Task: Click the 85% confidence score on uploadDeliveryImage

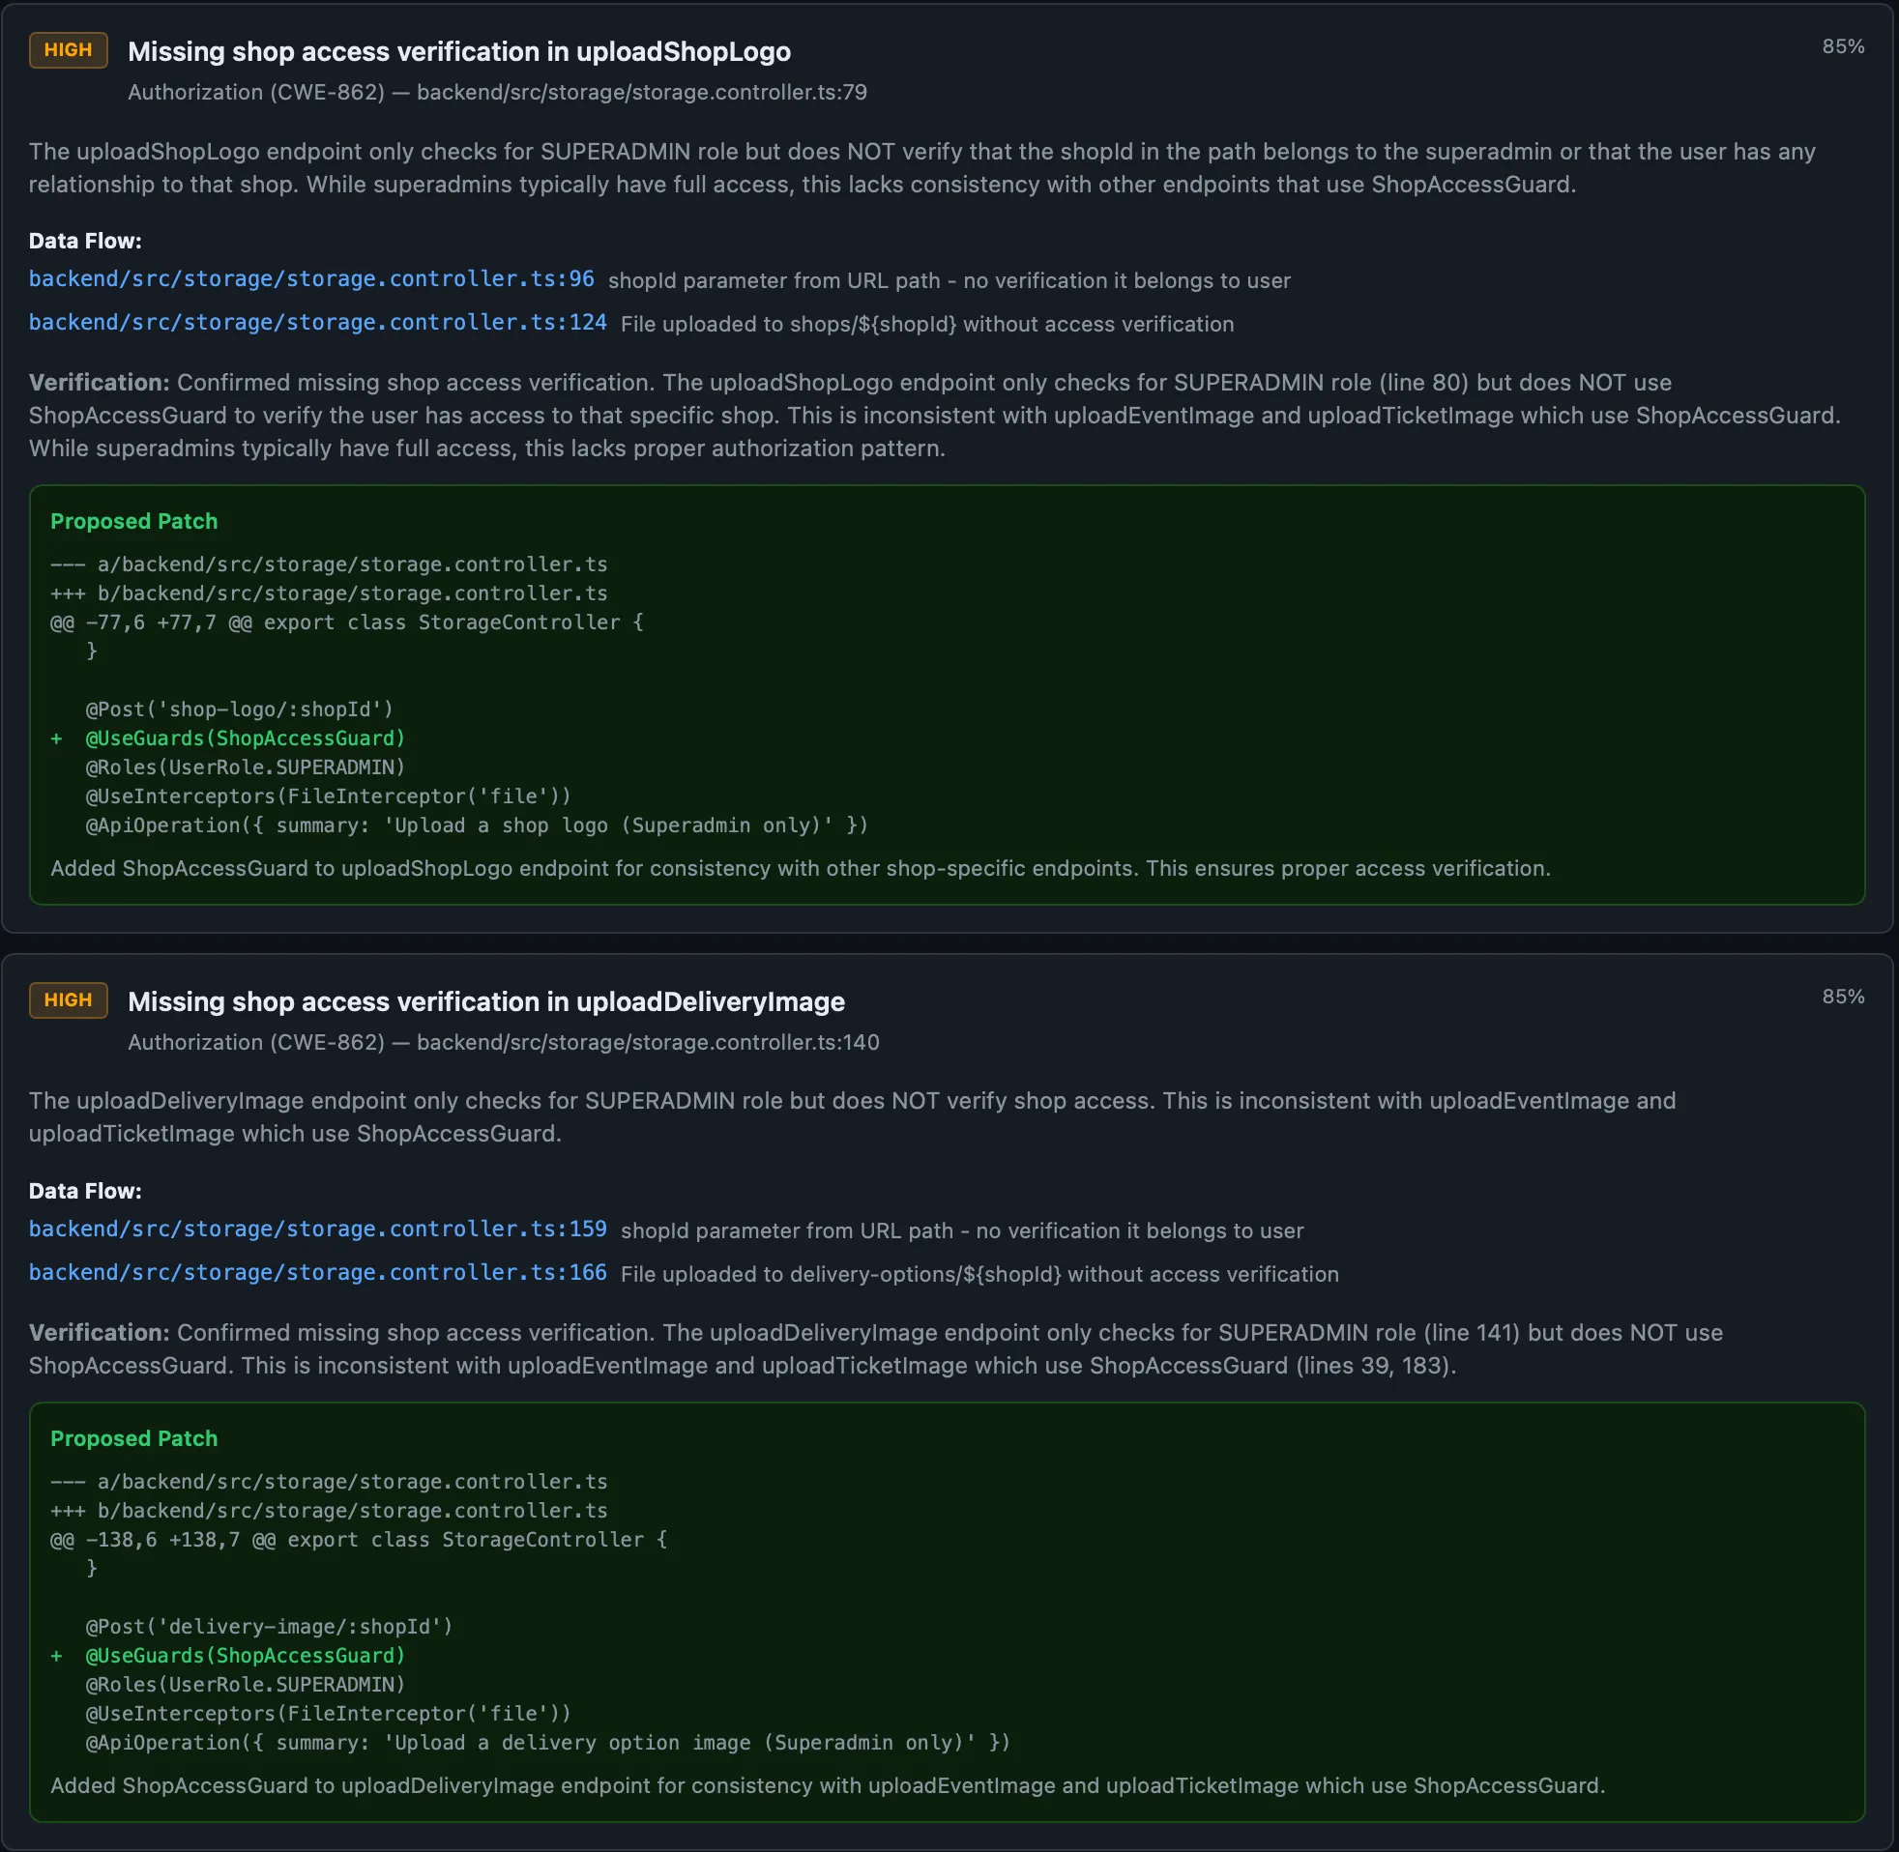Action: coord(1844,995)
